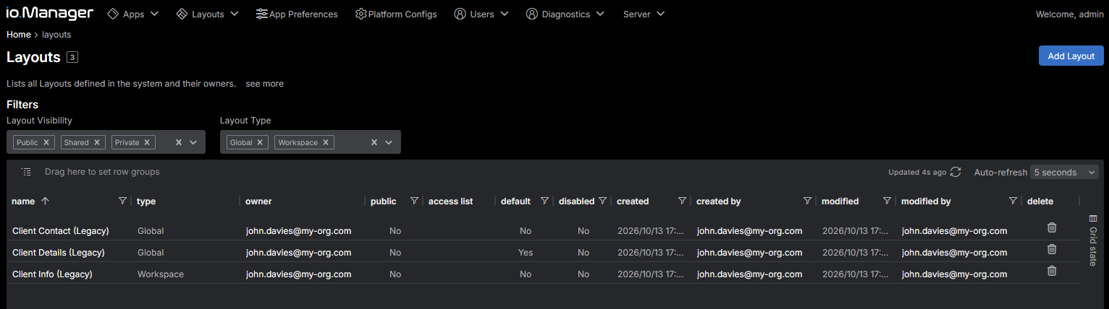The height and width of the screenshot is (309, 1109).
Task: Open the Server menu
Action: coord(644,14)
